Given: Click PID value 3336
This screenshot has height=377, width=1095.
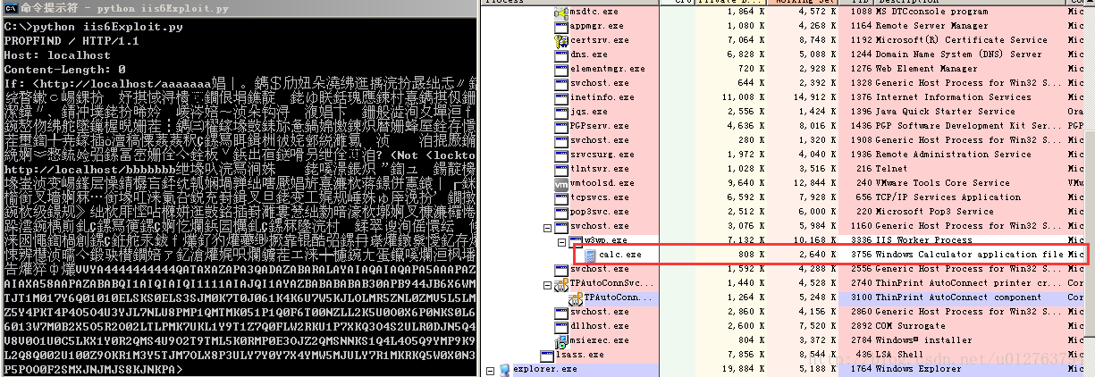Looking at the screenshot, I should click(861, 240).
